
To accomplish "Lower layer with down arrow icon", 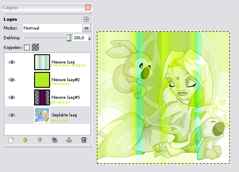I will point(40,140).
